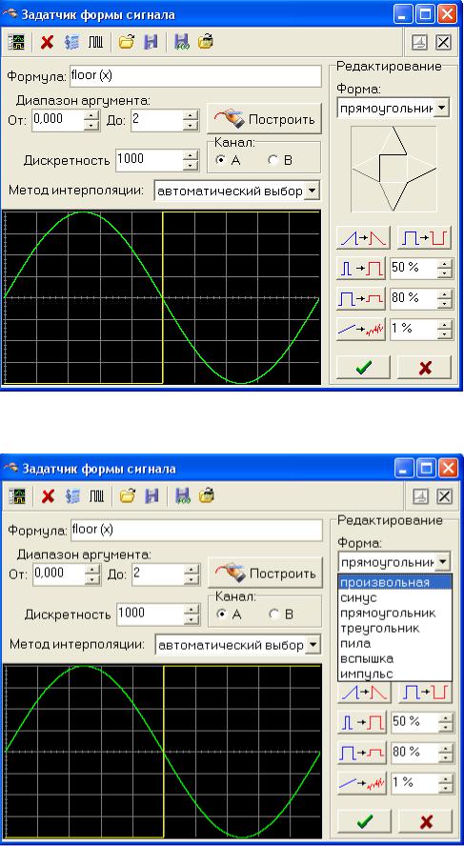The width and height of the screenshot is (464, 846).
Task: Select channel B radio in upper window
Action: 272,160
